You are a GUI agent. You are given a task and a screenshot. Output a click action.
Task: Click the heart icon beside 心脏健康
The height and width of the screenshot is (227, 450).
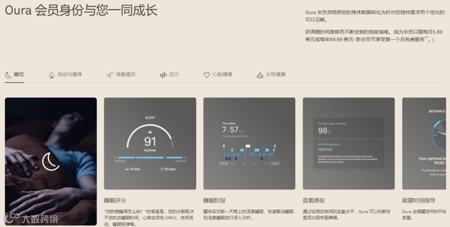click(207, 75)
